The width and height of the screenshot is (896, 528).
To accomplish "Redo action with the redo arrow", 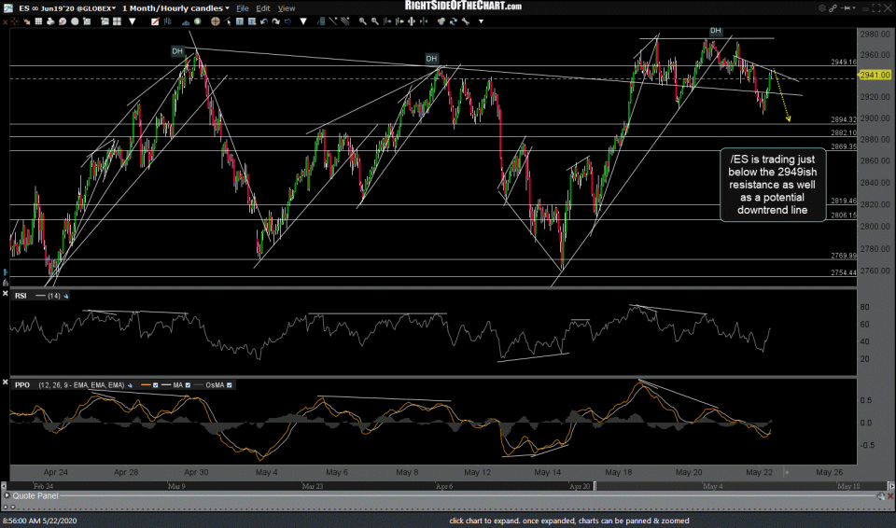I will click(276, 21).
